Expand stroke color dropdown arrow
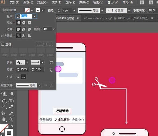Viewport: 158px width, 136px height. click(x=42, y=10)
